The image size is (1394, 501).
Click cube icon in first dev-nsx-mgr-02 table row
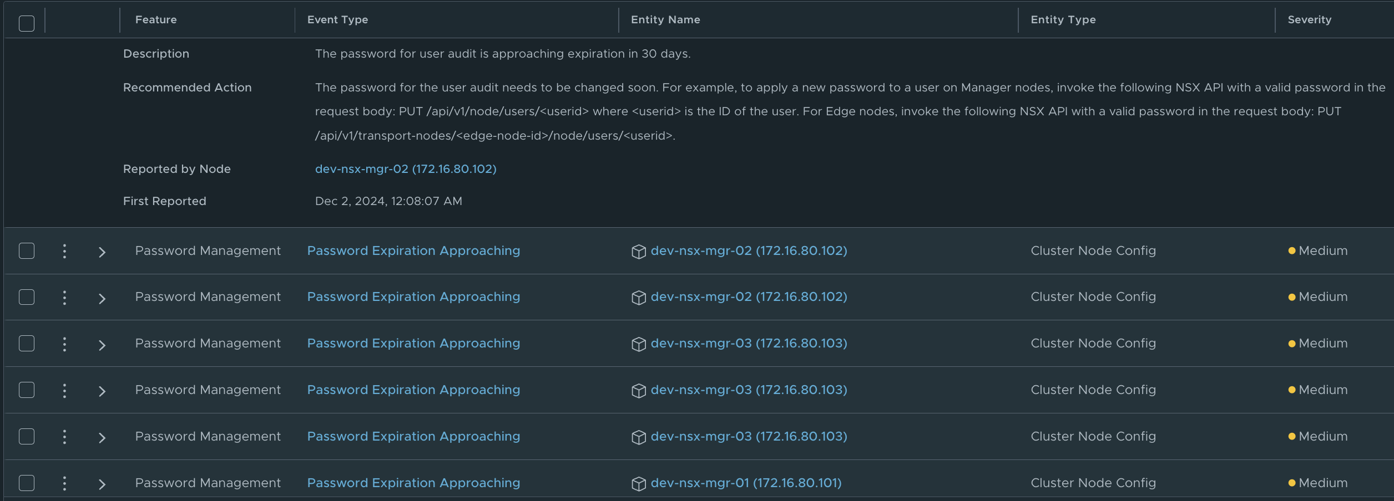[x=638, y=252]
